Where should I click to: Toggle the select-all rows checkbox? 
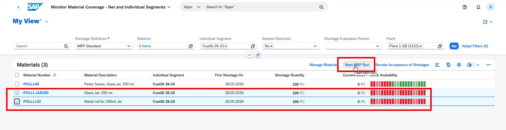pos(17,75)
